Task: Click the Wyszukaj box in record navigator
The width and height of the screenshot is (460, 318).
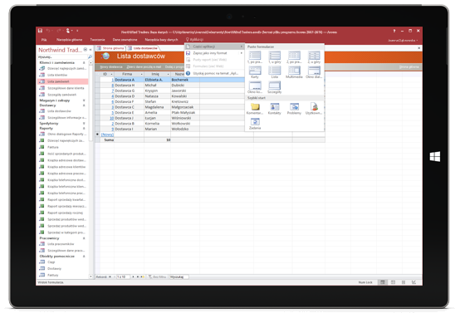Action: tap(179, 276)
